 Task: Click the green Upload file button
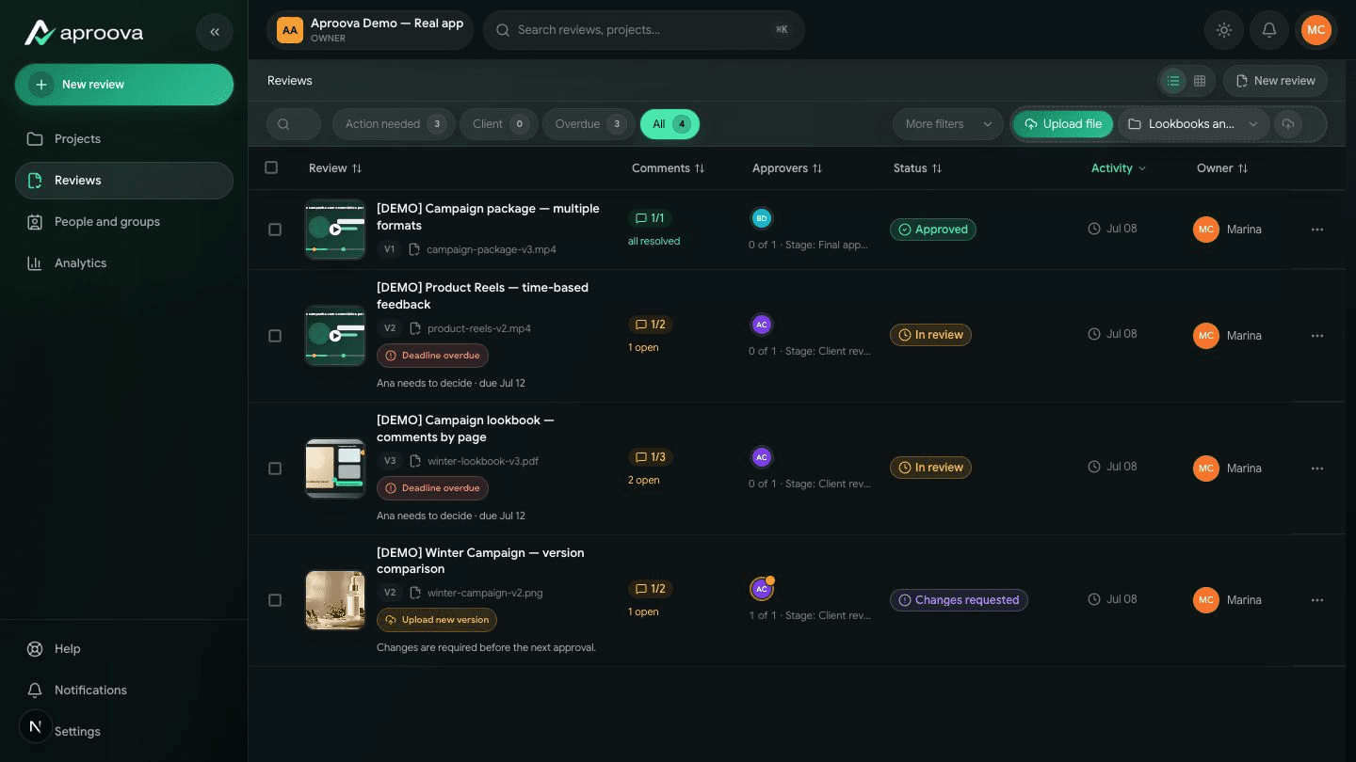pos(1063,124)
